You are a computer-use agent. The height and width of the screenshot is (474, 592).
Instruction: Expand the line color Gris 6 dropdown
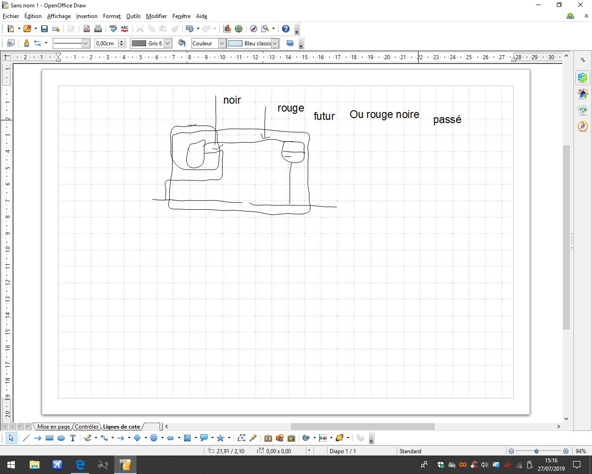click(168, 43)
